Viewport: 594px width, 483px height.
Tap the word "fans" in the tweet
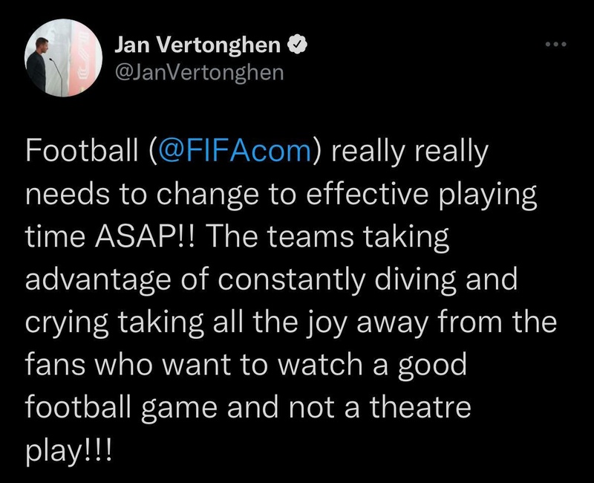pyautogui.click(x=53, y=366)
